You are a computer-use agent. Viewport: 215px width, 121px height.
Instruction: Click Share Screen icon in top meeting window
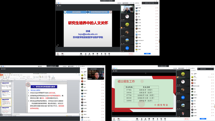click(81, 54)
